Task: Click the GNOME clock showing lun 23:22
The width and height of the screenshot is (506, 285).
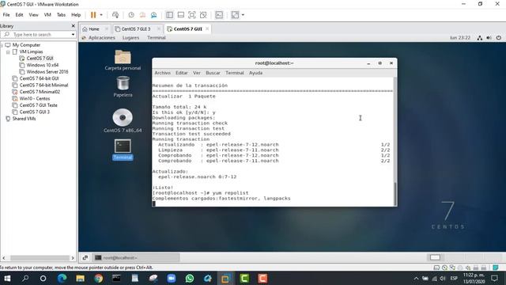Action: [460, 38]
